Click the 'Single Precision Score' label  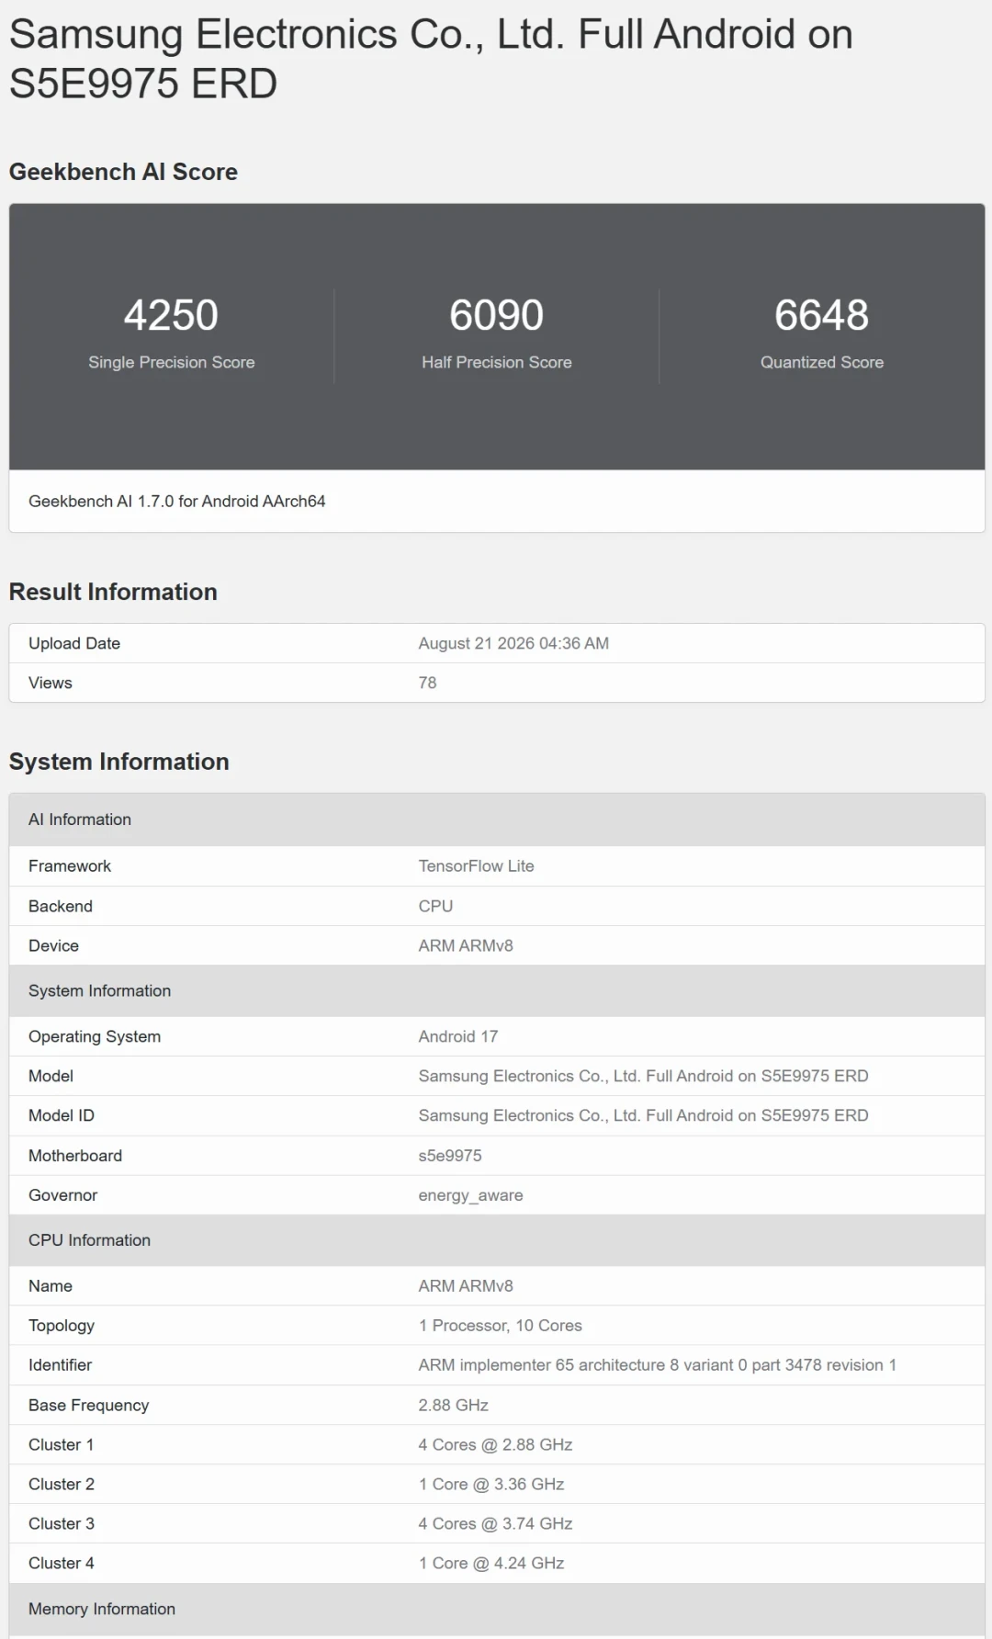tap(172, 362)
